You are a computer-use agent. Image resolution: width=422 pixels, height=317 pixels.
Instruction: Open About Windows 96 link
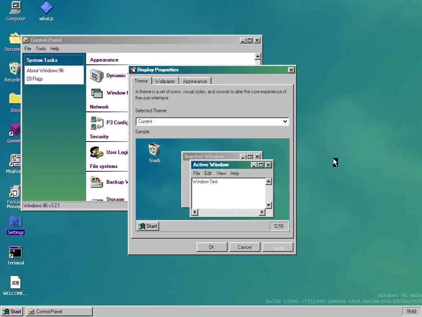tap(45, 71)
